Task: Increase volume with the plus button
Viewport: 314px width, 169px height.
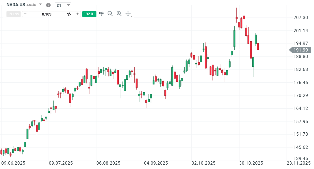Action: click(x=78, y=14)
